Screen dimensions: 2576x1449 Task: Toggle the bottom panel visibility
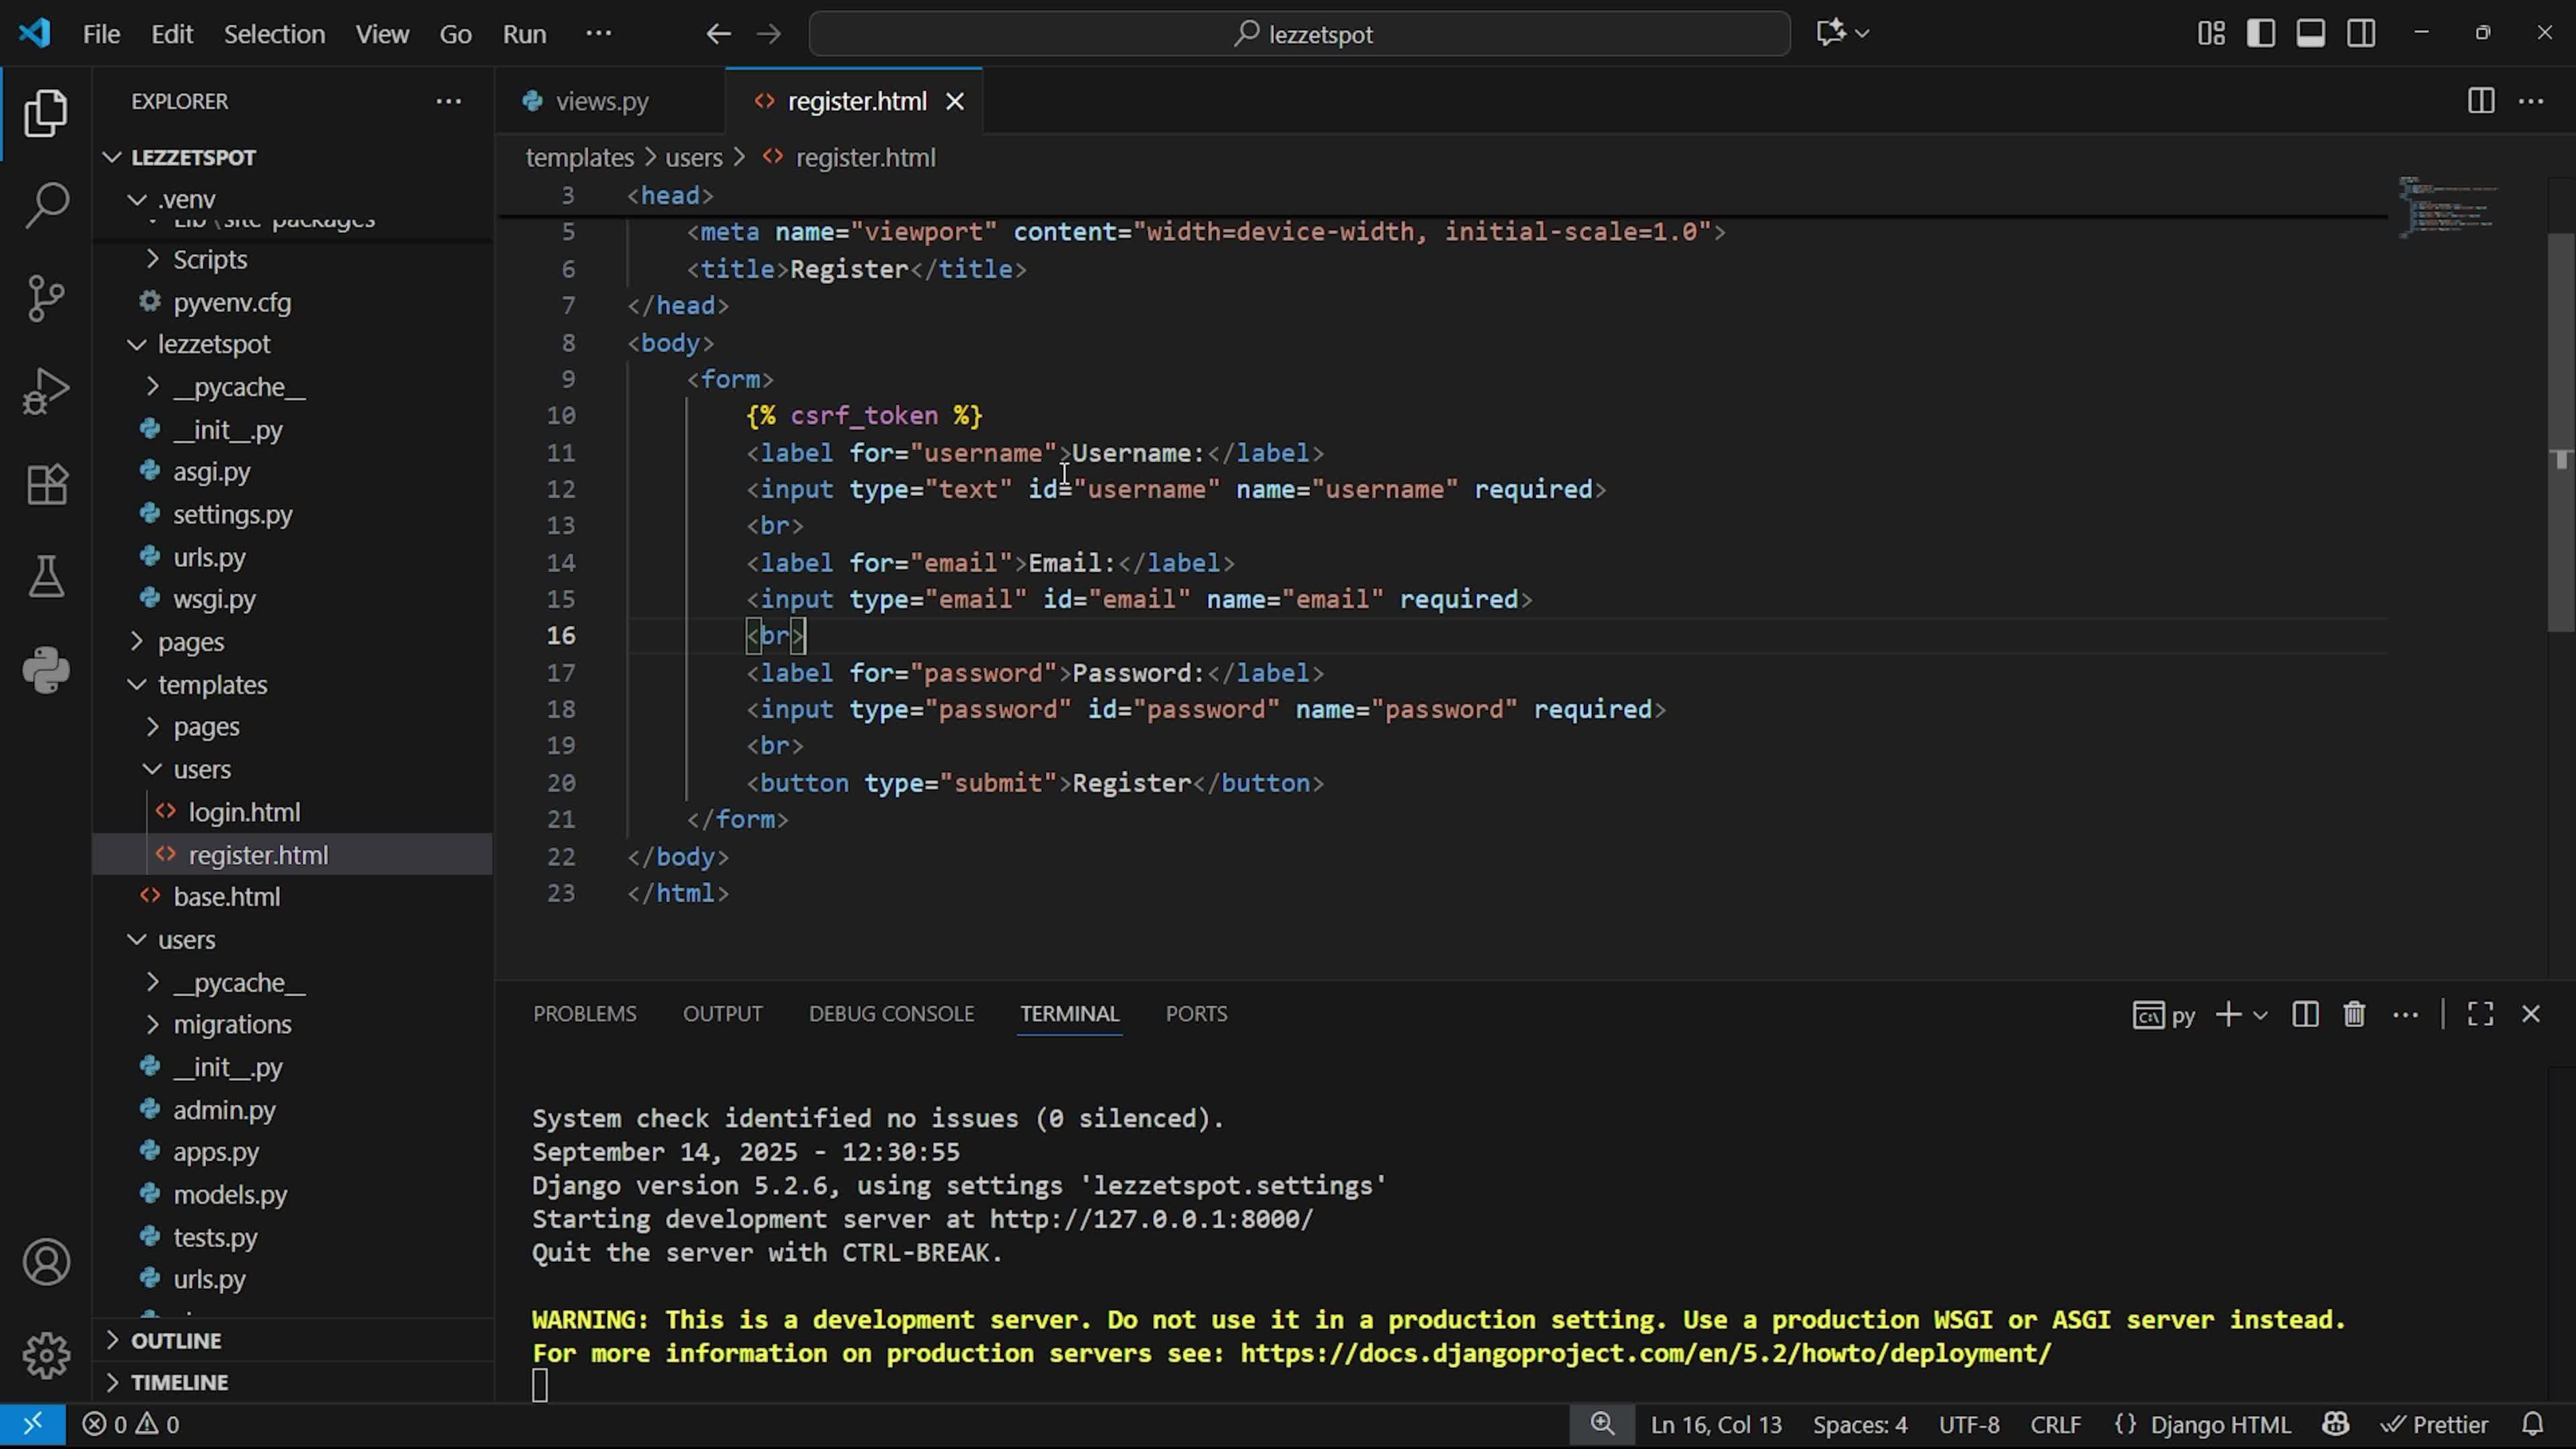2310,34
